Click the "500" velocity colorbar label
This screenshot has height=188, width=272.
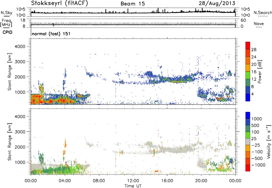point(255,125)
